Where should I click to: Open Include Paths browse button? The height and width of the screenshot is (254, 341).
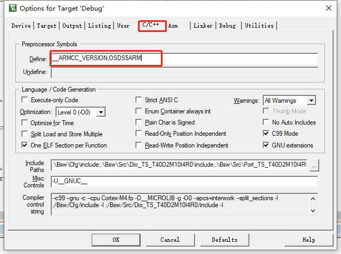[x=314, y=166]
